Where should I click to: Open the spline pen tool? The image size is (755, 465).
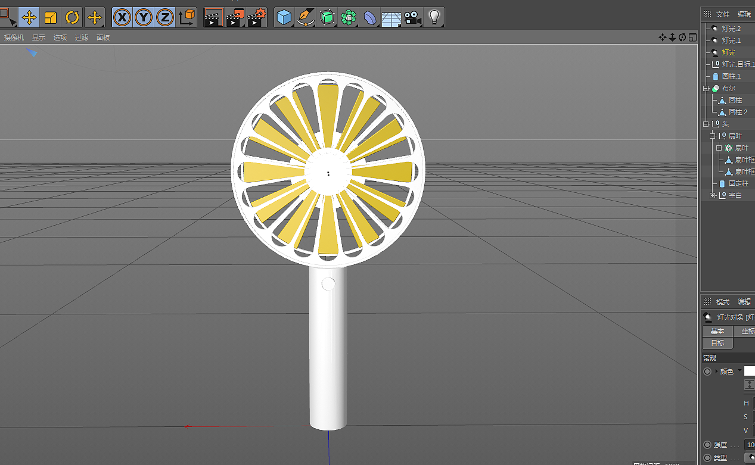(306, 17)
